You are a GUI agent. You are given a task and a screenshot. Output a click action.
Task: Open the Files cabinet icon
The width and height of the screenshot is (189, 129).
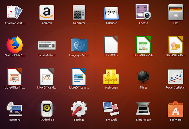pyautogui.click(x=176, y=12)
